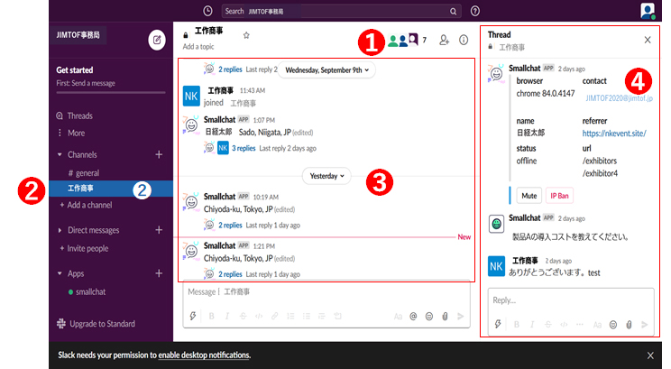Toggle italic in message composer
This screenshot has height=369, width=671.
[227, 317]
